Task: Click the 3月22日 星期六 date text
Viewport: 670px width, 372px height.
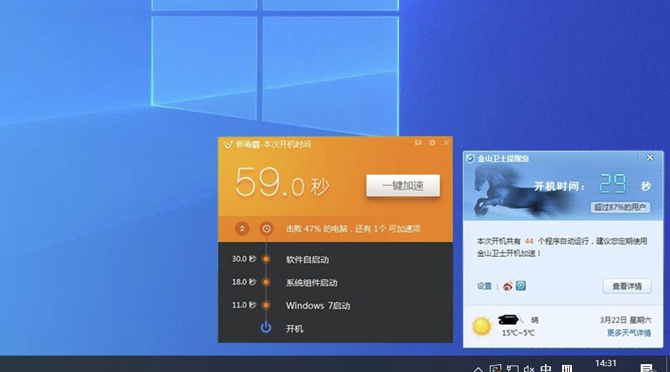Action: (x=626, y=320)
